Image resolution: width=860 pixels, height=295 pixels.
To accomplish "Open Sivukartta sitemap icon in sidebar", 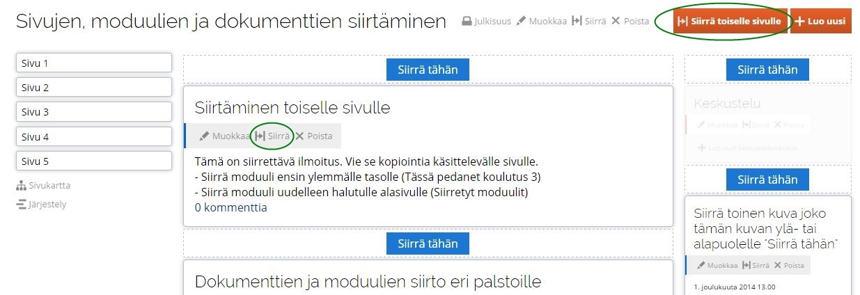I will pyautogui.click(x=21, y=186).
